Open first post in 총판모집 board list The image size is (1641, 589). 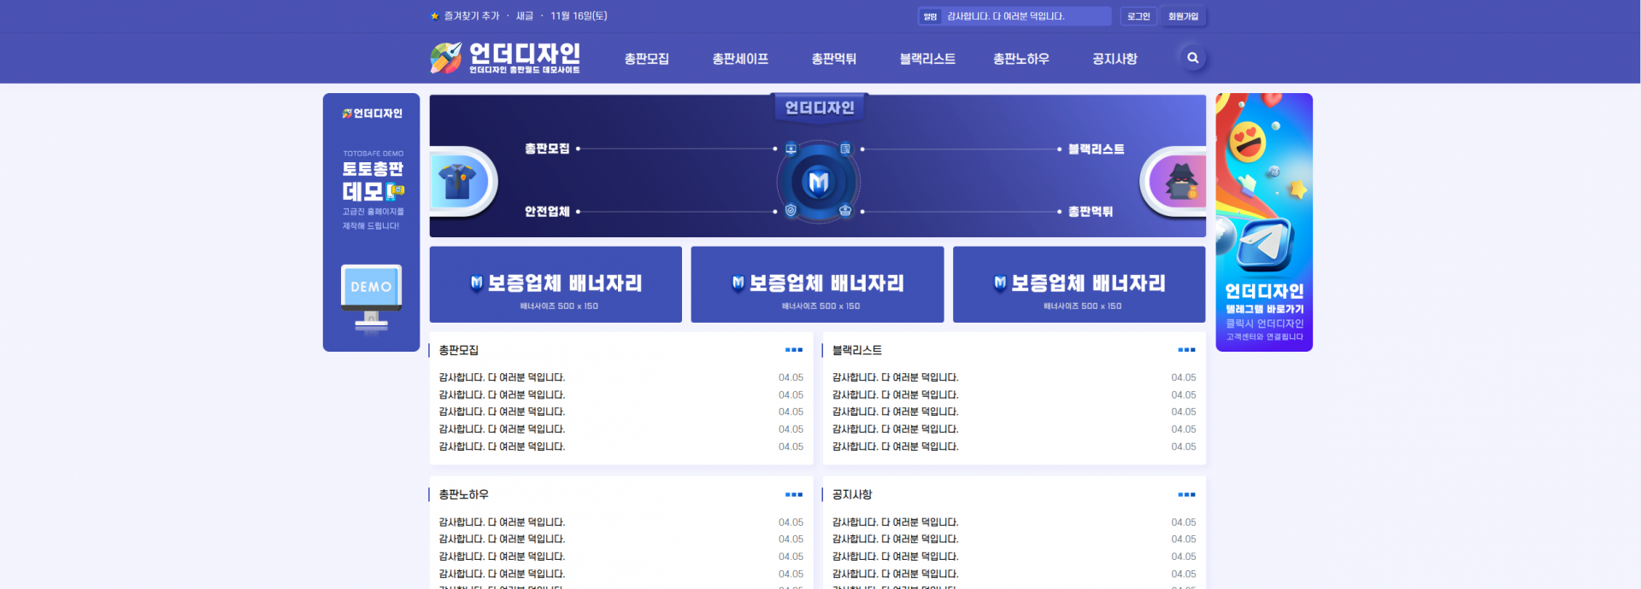502,377
